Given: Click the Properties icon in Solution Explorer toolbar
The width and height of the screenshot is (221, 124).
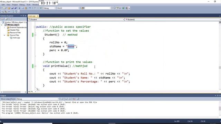Looking at the screenshot, I should pos(2,19).
